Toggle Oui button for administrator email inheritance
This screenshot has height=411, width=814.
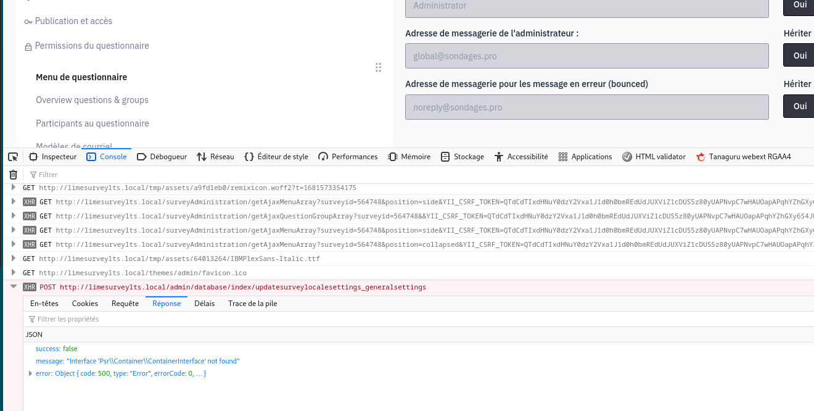(x=800, y=56)
